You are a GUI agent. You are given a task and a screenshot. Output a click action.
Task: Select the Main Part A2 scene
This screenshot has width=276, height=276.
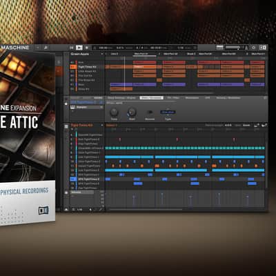click(170, 54)
